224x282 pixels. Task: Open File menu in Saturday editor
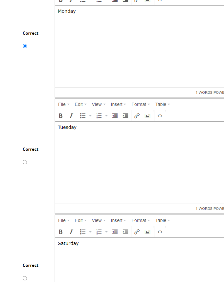pyautogui.click(x=64, y=220)
